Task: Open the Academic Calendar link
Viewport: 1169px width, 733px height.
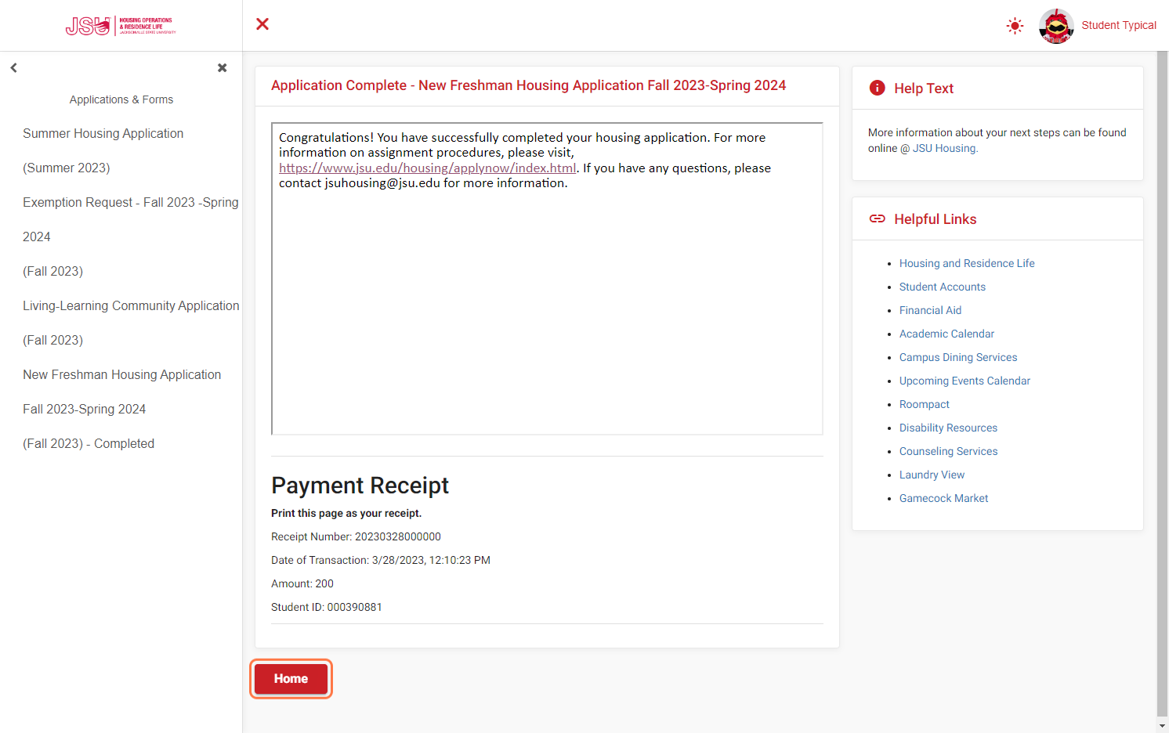Action: [x=946, y=334]
